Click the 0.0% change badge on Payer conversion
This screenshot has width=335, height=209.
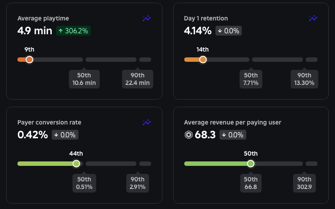tap(65, 135)
